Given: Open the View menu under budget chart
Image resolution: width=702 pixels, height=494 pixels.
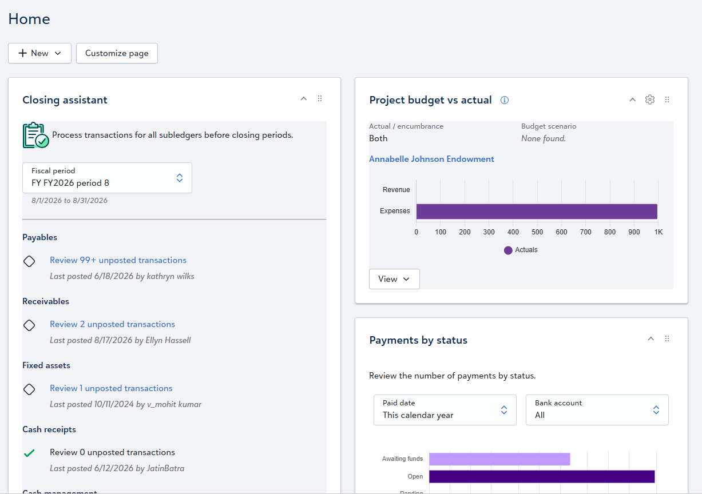Looking at the screenshot, I should 394,279.
